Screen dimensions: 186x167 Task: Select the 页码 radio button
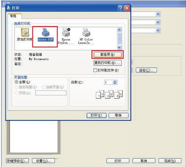[x=16, y=93]
